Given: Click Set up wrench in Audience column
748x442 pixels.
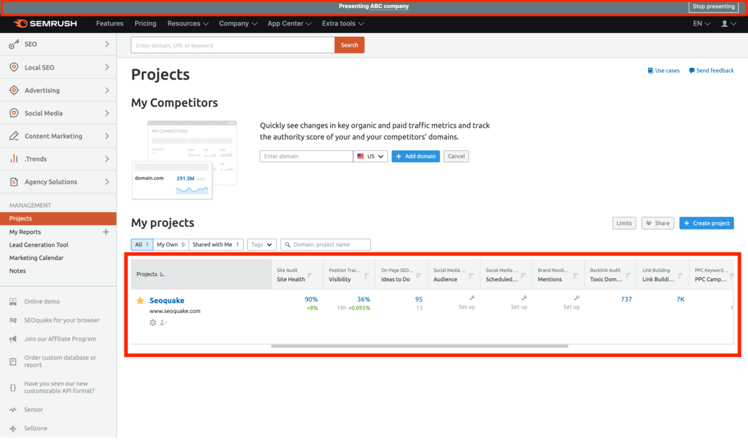Looking at the screenshot, I should 472,299.
